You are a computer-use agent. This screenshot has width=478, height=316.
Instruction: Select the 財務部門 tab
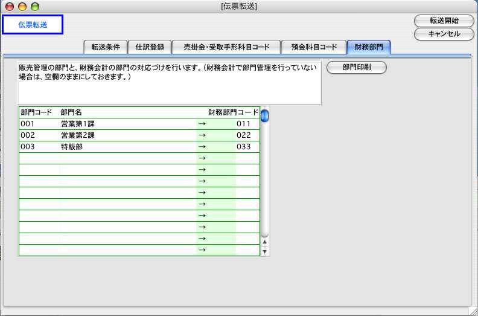coord(369,47)
